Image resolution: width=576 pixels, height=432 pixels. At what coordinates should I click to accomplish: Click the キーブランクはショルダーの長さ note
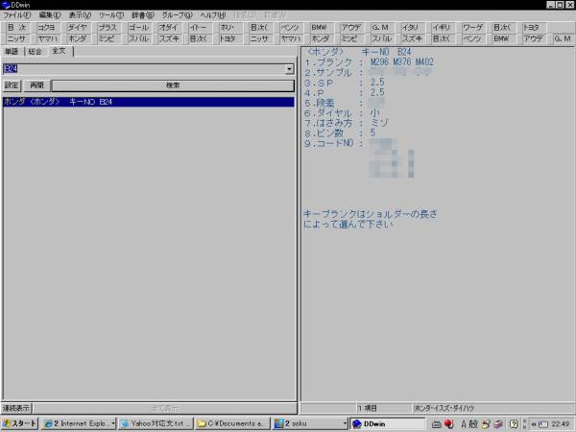[371, 214]
